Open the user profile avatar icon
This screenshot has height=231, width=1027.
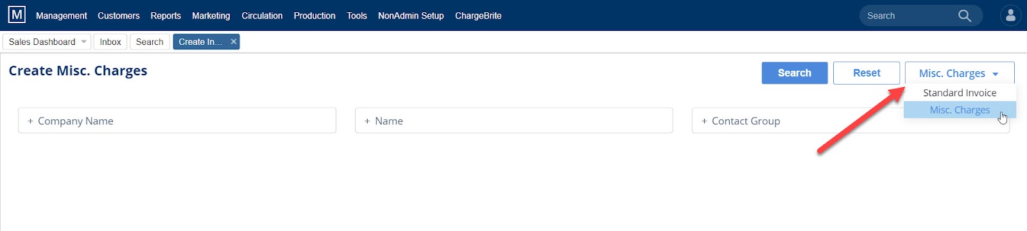point(1010,15)
